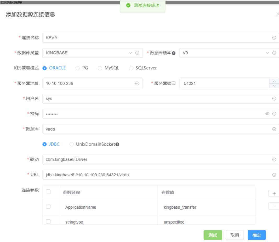This screenshot has width=279, height=242.
Task: Toggle the select-all checkbox in parameter table header
Action: coord(48,192)
